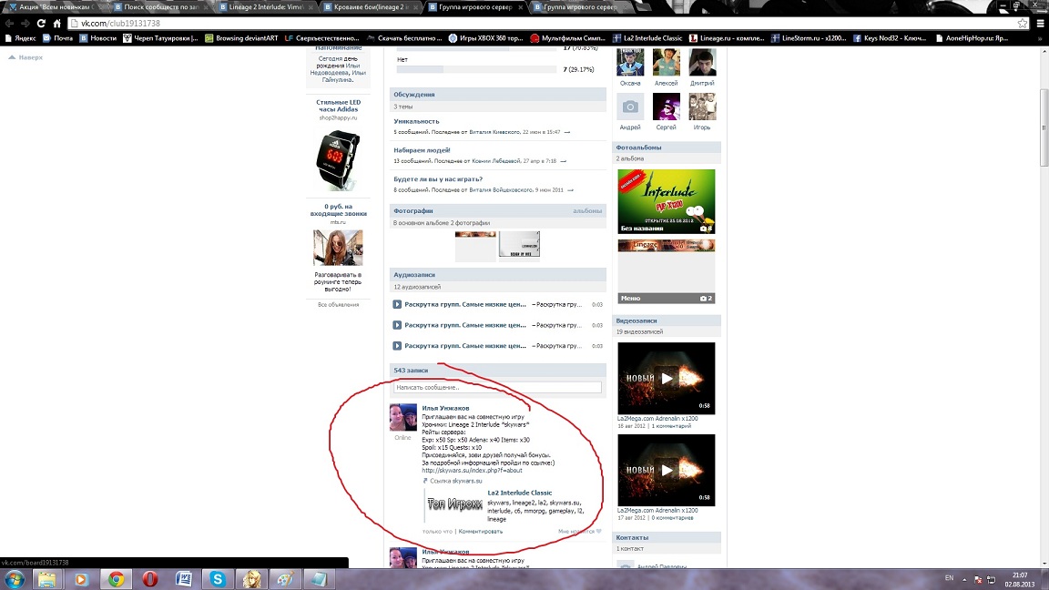Open Opera browser from taskbar
Image resolution: width=1049 pixels, height=590 pixels.
pyautogui.click(x=150, y=579)
